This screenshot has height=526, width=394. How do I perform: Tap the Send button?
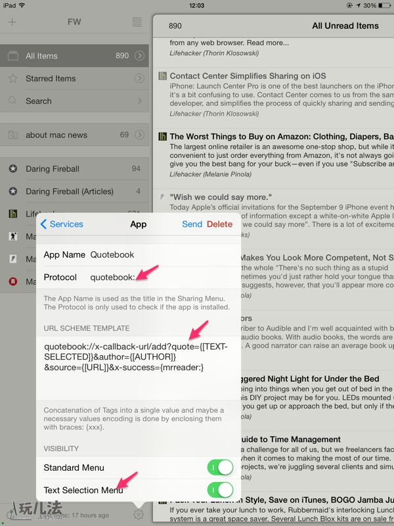[x=192, y=224]
